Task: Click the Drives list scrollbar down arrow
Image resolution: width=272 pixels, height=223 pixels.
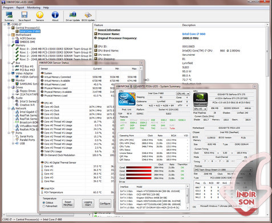Action: tap(188, 208)
